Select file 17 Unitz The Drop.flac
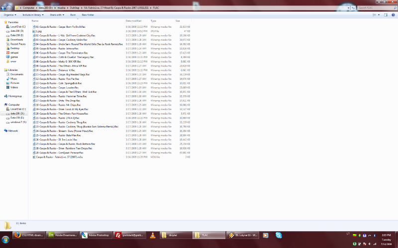This screenshot has height=248, width=398. click(56, 101)
